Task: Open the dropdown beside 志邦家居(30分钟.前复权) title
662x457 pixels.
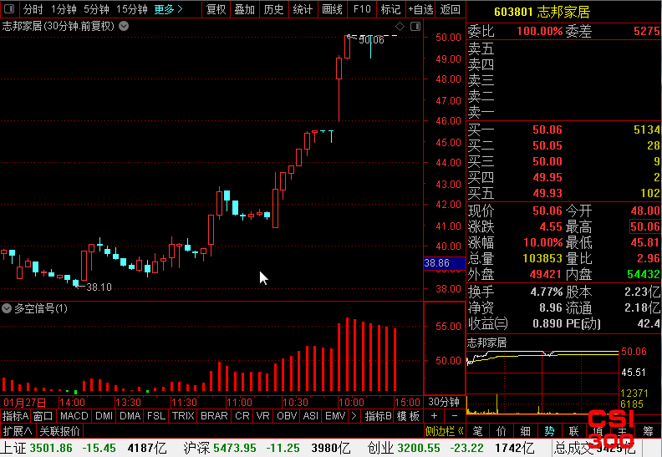Action: pyautogui.click(x=124, y=26)
